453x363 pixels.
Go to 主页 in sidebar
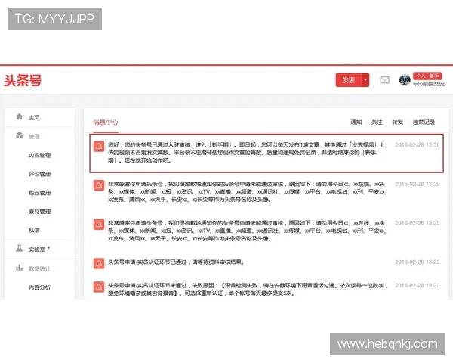pos(34,117)
